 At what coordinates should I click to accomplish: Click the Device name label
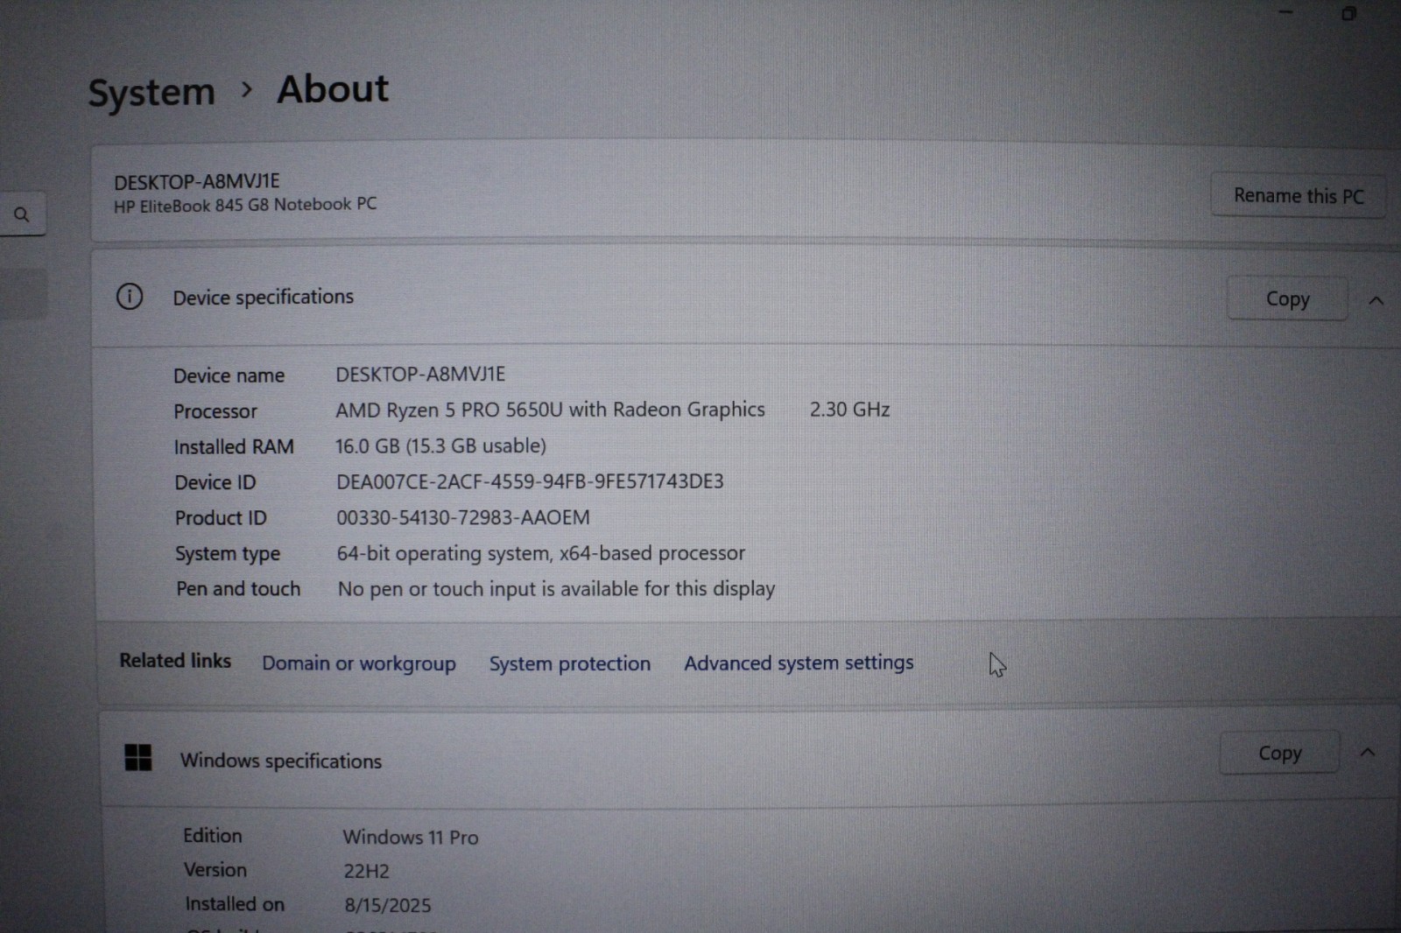click(229, 375)
